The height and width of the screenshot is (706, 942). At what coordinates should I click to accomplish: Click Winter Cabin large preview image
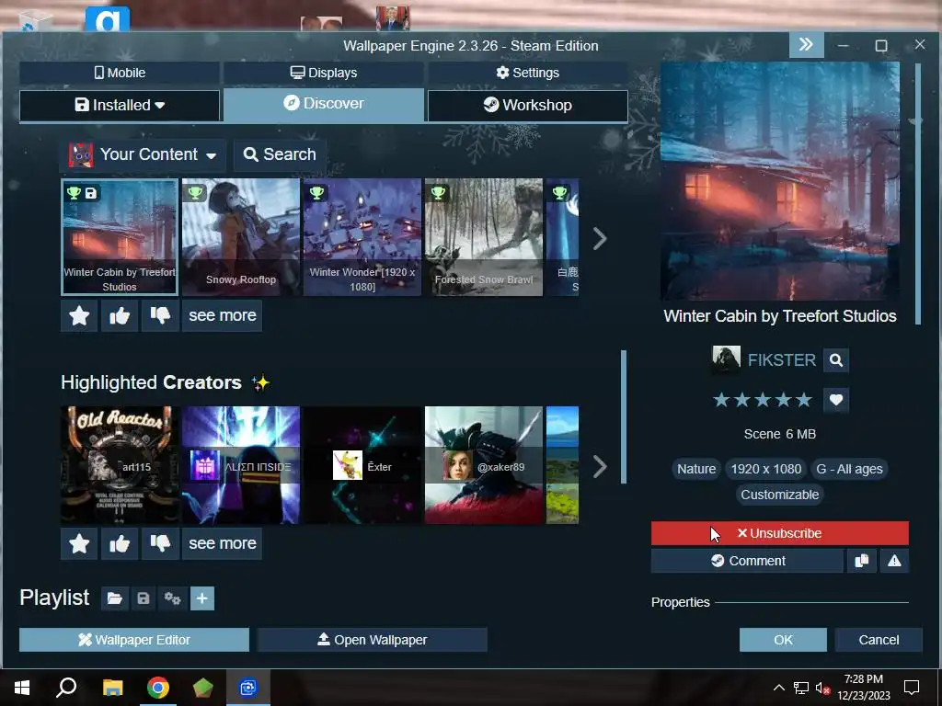(780, 181)
